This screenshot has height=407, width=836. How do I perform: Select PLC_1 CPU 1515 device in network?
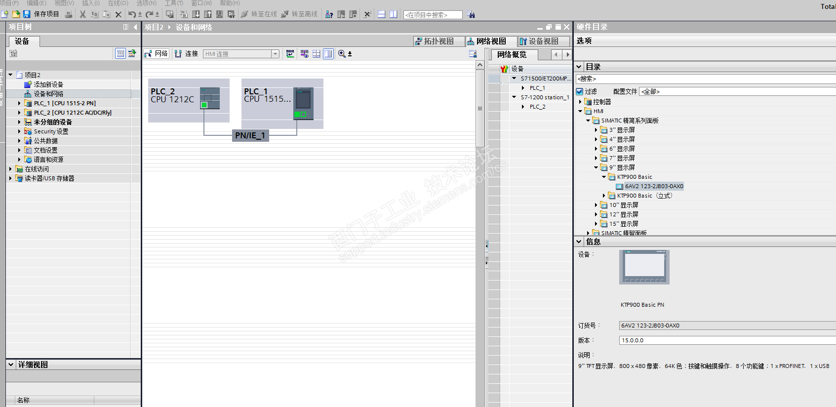282,104
